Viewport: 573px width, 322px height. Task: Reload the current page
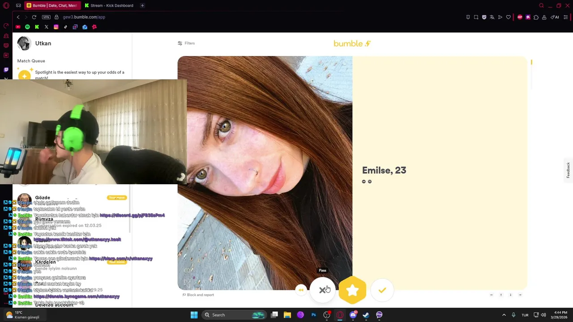point(34,17)
